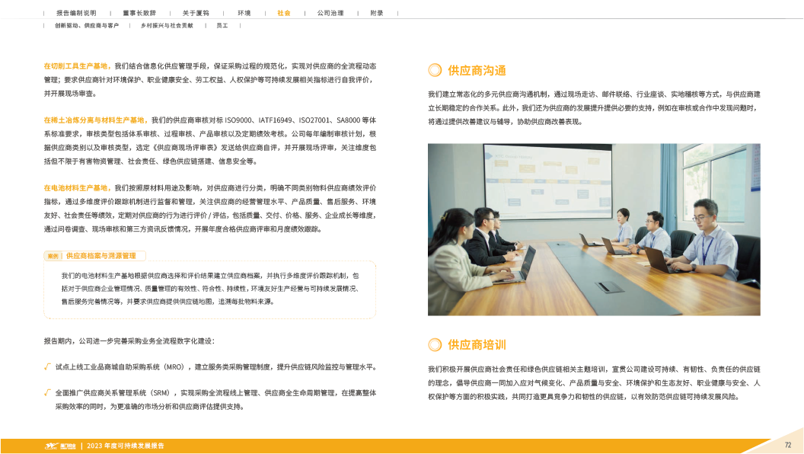Open the 社会 navigation tab
This screenshot has width=804, height=454.
[x=283, y=14]
